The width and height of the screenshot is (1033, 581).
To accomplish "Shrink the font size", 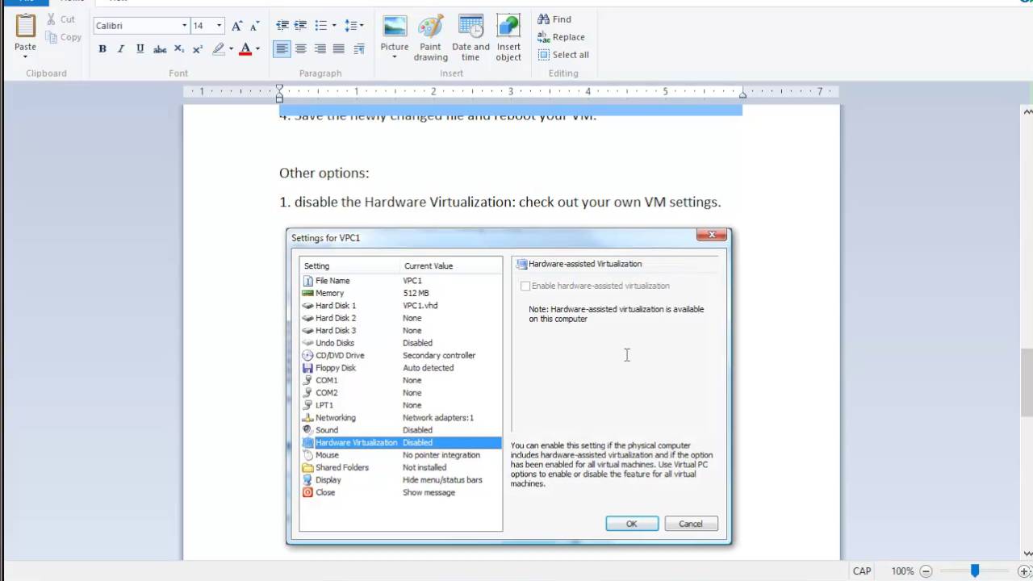I will click(x=254, y=26).
